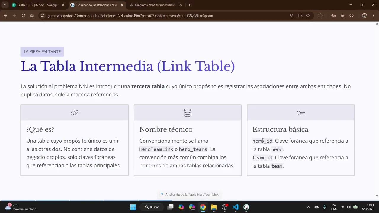The height and width of the screenshot is (213, 379).
Task: Go to next card Anatomía de la Tabla HeroTeamLink
Action: coord(189,194)
